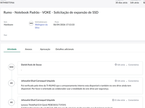Click the 21 dias atrás timestamp
The image size is (145, 108).
pos(120,100)
